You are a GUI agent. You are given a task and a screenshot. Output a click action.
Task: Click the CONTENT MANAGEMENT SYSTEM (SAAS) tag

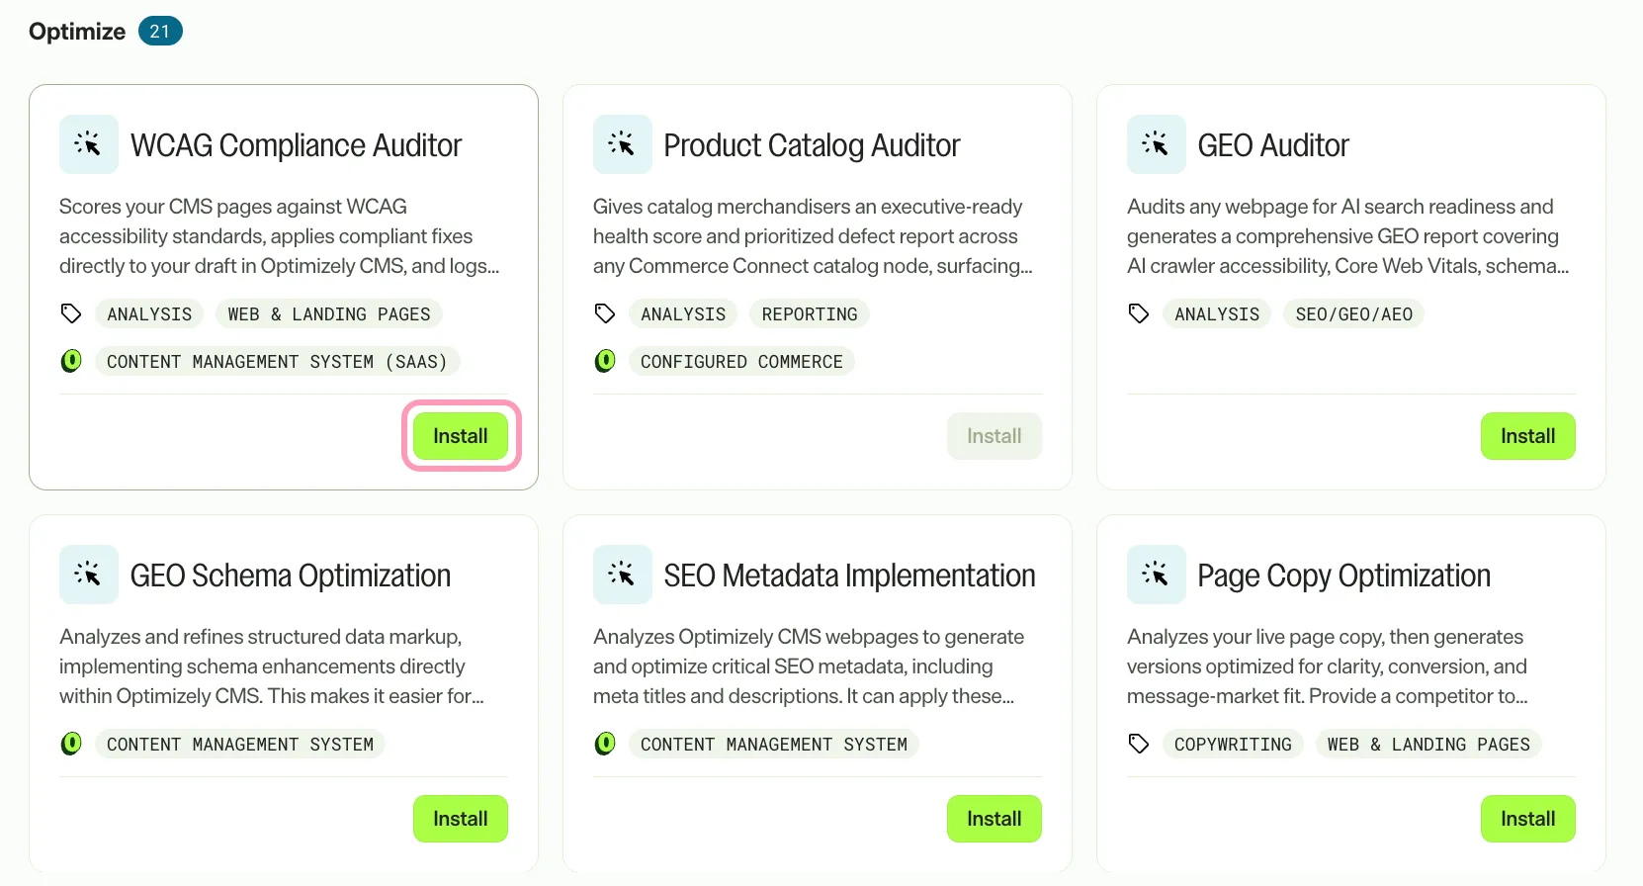coord(277,361)
